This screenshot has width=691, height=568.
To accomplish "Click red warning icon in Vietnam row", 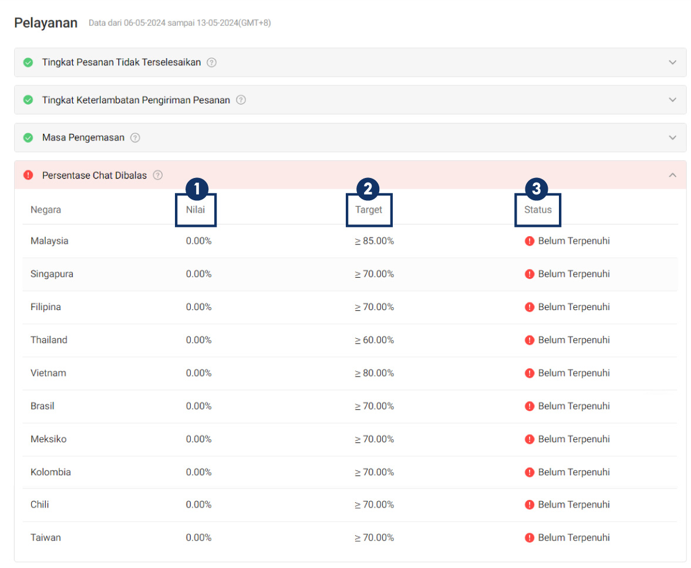I will (530, 374).
